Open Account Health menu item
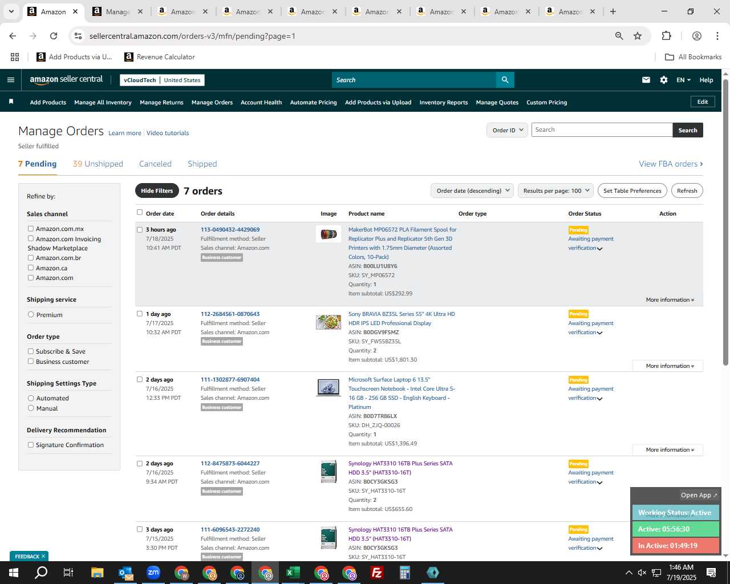This screenshot has height=584, width=730. 261,103
